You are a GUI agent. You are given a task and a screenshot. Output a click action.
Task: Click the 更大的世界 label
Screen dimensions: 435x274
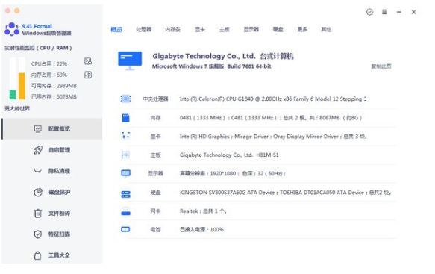(17, 108)
